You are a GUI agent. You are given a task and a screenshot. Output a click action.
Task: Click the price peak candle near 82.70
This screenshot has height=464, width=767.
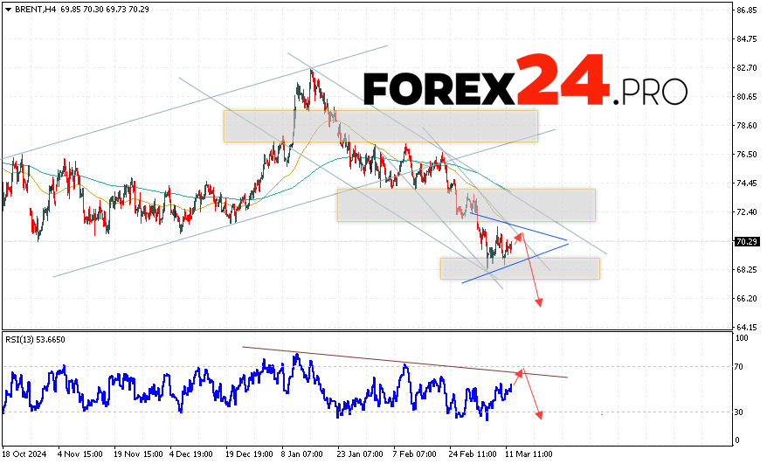tap(311, 72)
